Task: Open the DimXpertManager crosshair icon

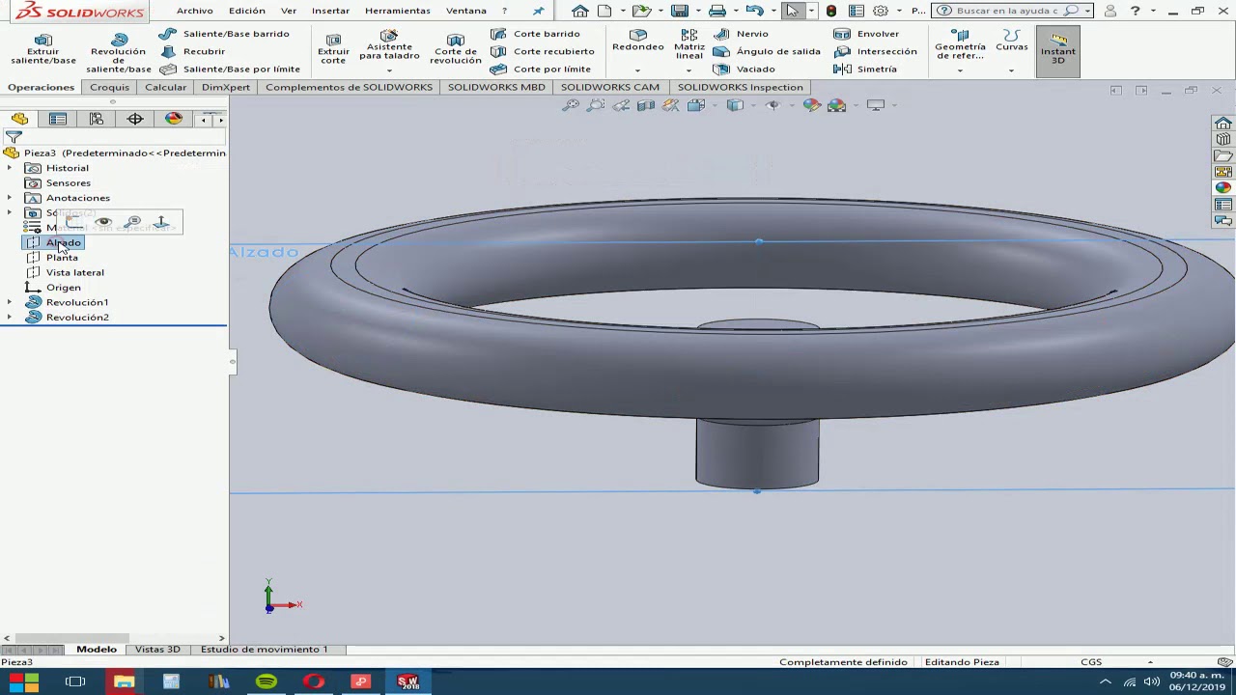Action: (x=135, y=119)
